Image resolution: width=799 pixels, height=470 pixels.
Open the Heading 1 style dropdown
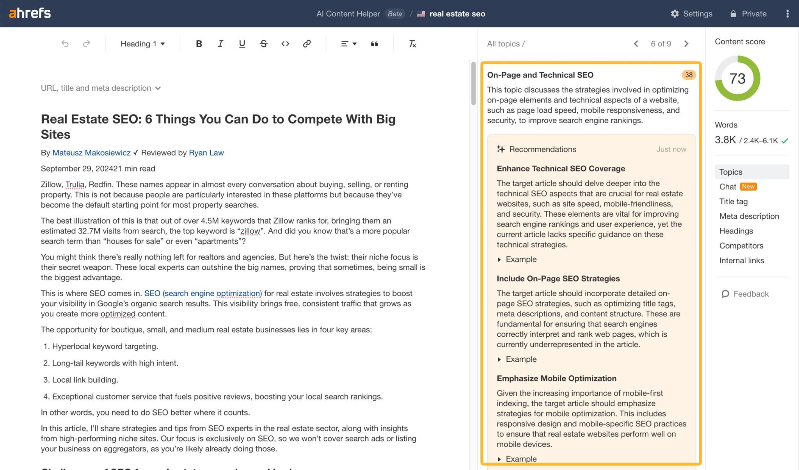click(x=142, y=44)
